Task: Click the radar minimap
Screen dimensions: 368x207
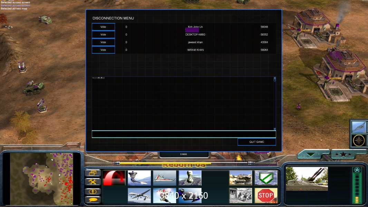Action: click(41, 179)
